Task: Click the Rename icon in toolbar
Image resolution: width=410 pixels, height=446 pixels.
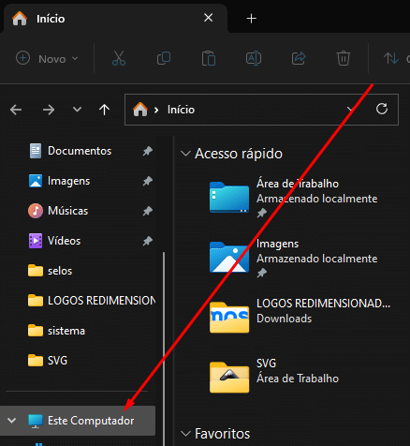Action: pyautogui.click(x=254, y=58)
